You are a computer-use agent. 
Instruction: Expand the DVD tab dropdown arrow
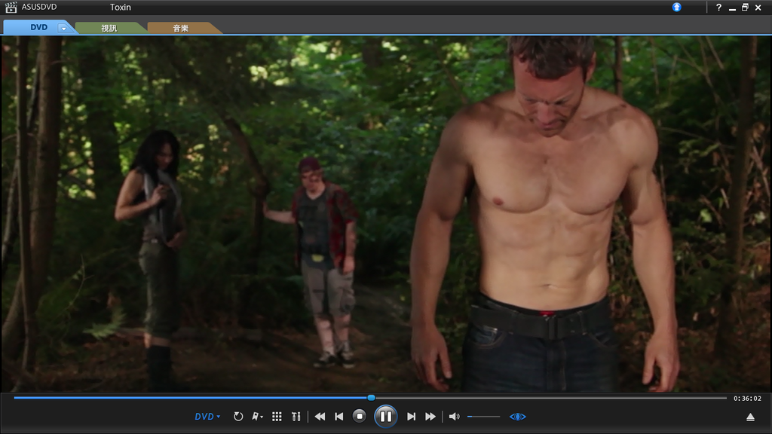coord(63,29)
